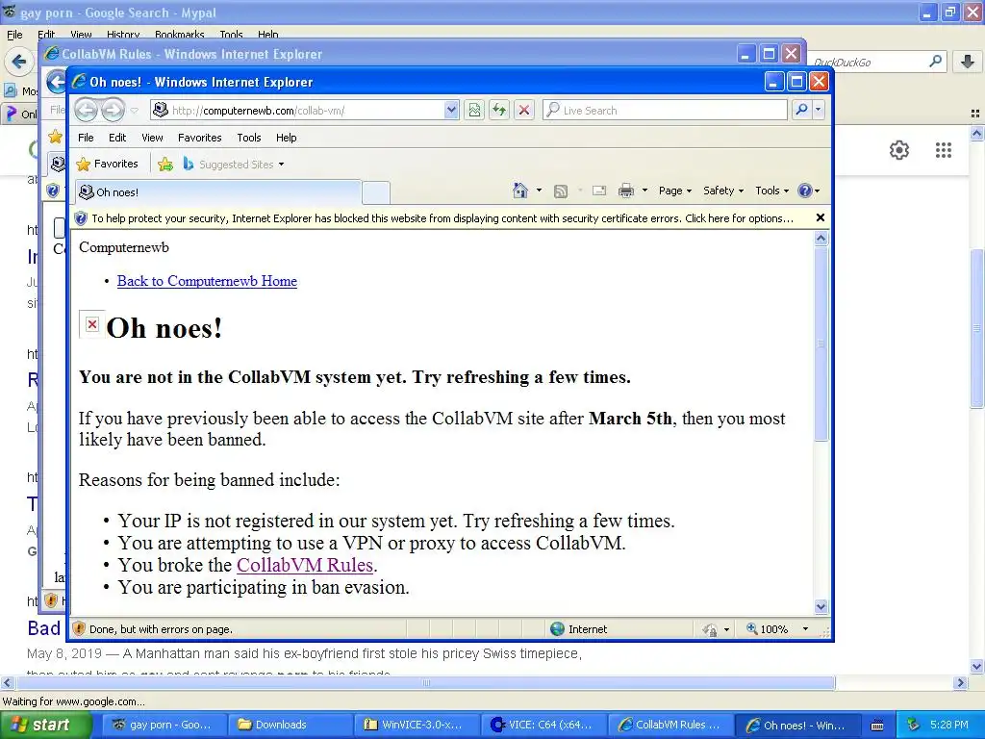Click the red Stop loading icon
Viewport: 985px width, 739px height.
coord(524,111)
